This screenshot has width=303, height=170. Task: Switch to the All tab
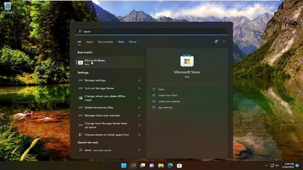tap(79, 42)
